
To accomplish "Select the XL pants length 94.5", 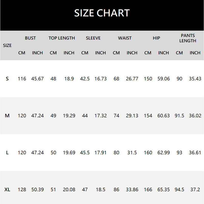I will 179,190.
